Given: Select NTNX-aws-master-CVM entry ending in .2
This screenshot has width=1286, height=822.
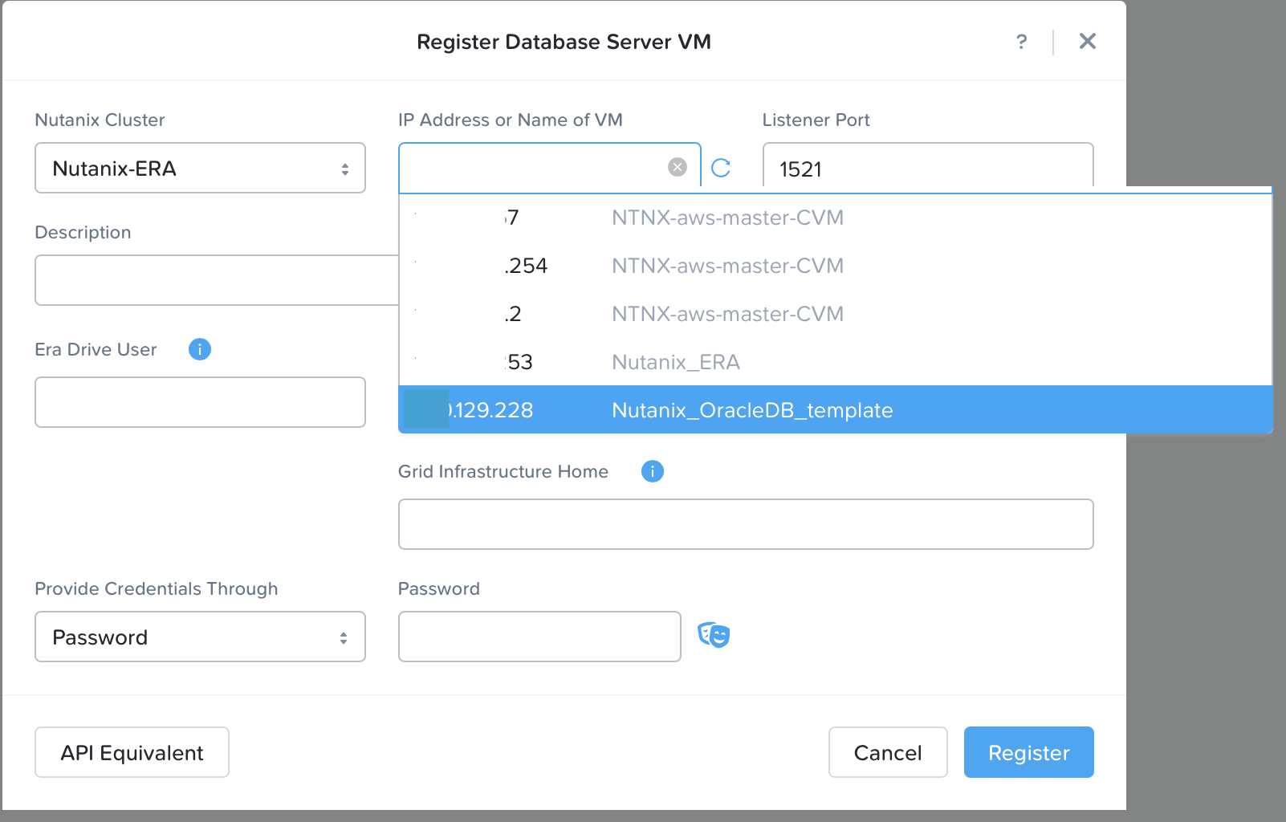Looking at the screenshot, I should point(836,314).
